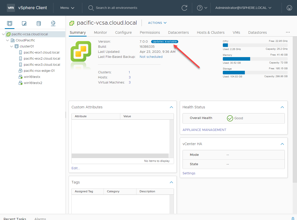Click Custom Attributes horizontal scrollbar
Image resolution: width=297 pixels, height=220 pixels.
click(120, 156)
